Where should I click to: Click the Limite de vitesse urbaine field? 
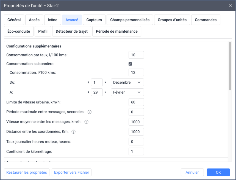coord(136,102)
